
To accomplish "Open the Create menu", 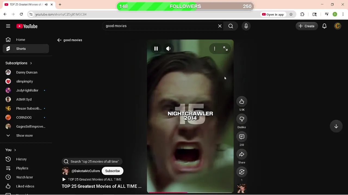I will (306, 26).
